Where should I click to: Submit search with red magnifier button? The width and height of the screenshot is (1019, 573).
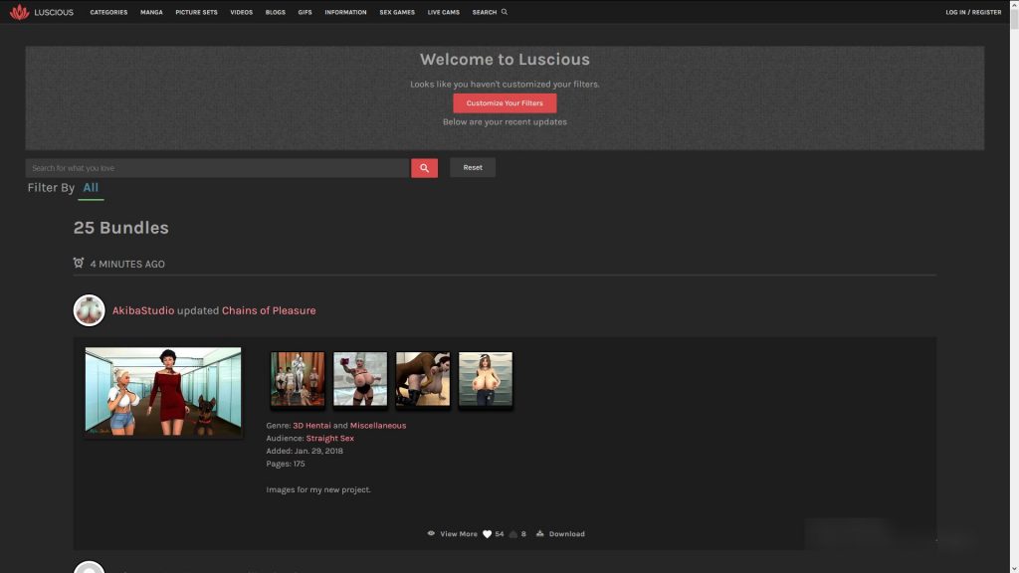[424, 167]
